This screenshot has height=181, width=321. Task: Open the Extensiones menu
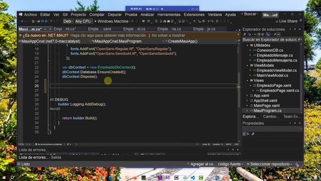coord(194,15)
